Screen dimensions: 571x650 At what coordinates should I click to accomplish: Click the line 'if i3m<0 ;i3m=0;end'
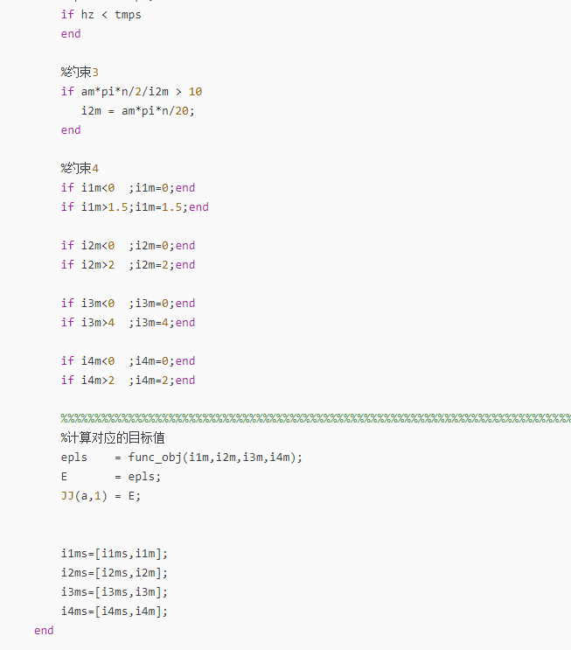[x=128, y=304]
